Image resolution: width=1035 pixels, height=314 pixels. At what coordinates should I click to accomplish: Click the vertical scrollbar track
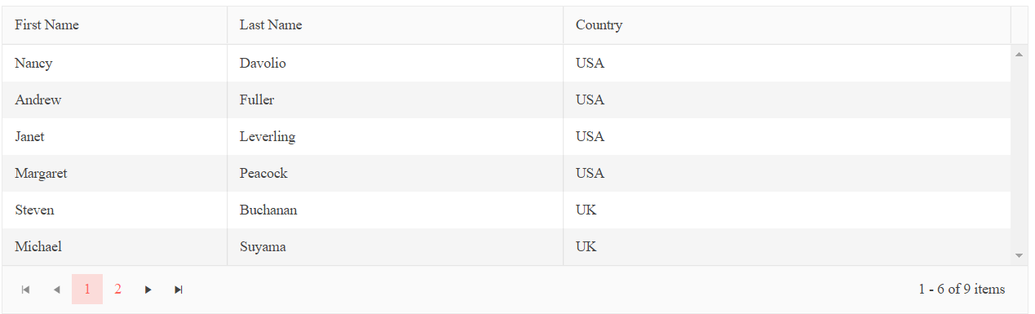[1019, 155]
